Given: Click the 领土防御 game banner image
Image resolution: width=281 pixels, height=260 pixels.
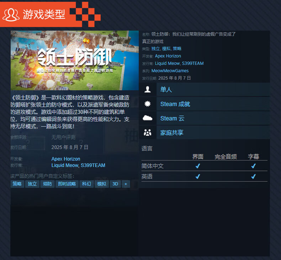Looking at the screenshot, I should tap(74, 61).
